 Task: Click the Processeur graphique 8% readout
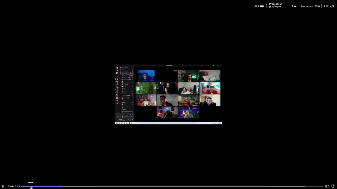(x=282, y=5)
